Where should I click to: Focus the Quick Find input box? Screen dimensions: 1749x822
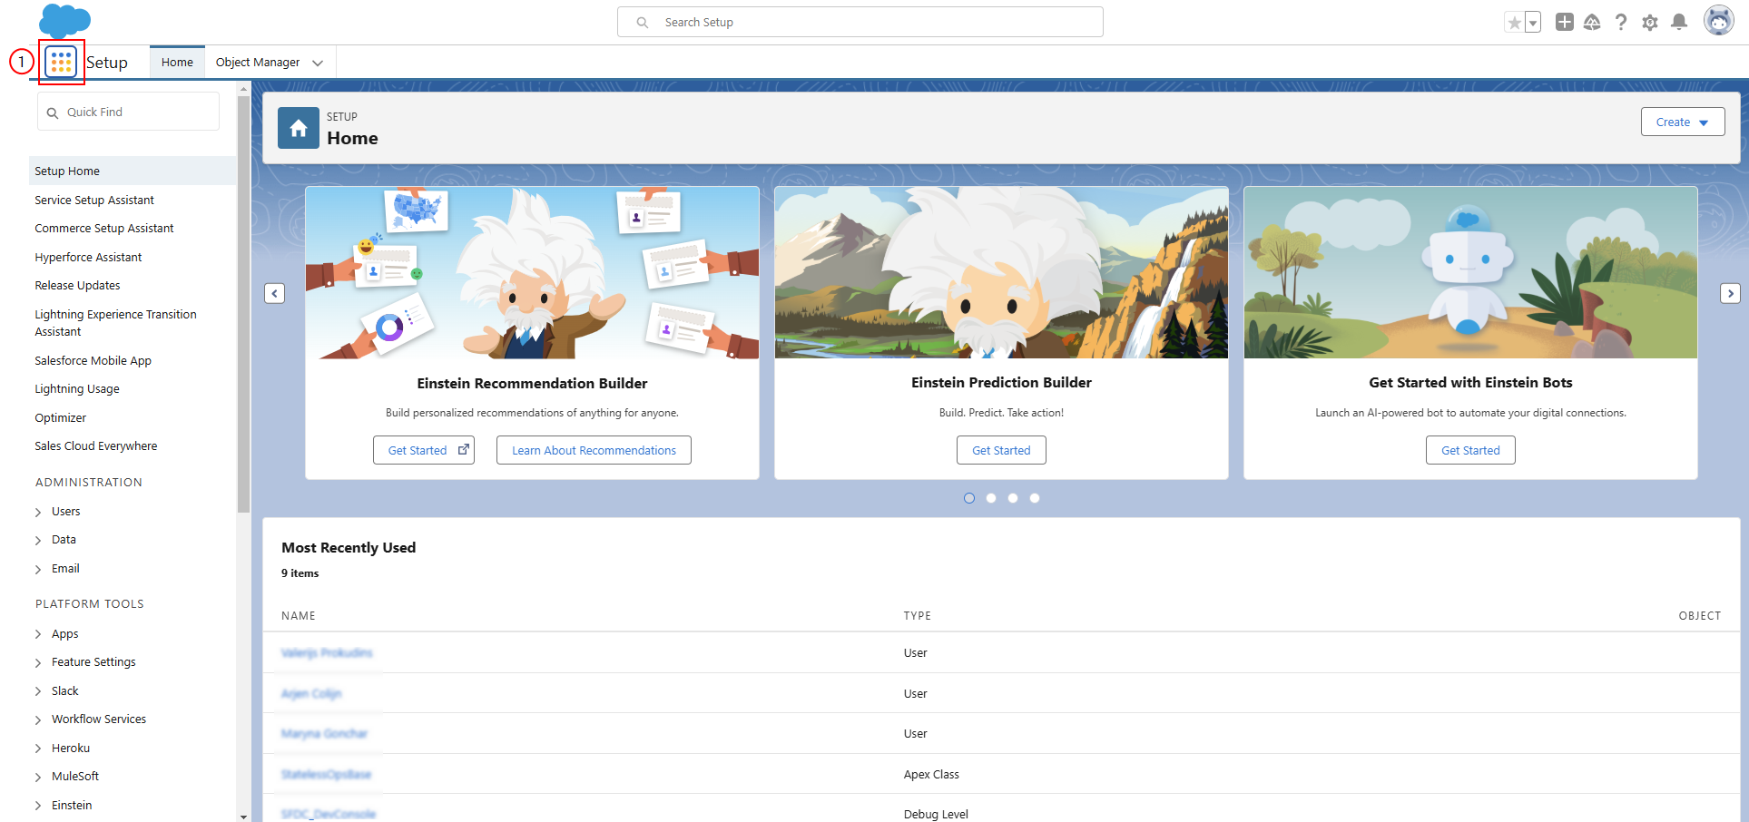coord(128,112)
